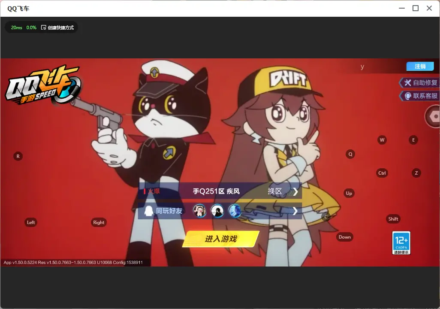Click the Z key mapping button
This screenshot has width=440, height=309.
click(416, 173)
